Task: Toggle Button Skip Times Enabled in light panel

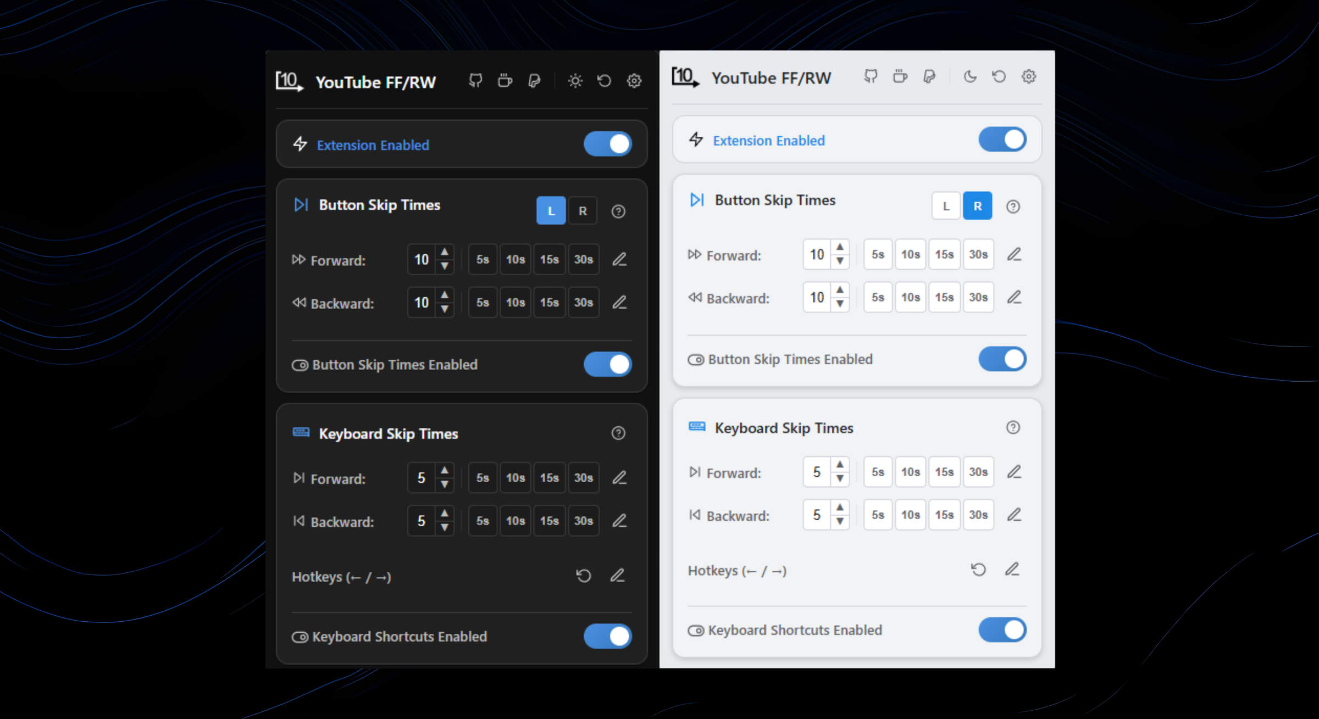Action: [x=1002, y=359]
